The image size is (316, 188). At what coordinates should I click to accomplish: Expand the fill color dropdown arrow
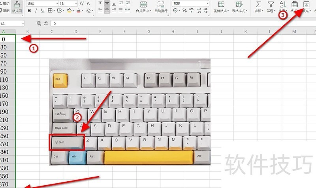[x=73, y=11]
